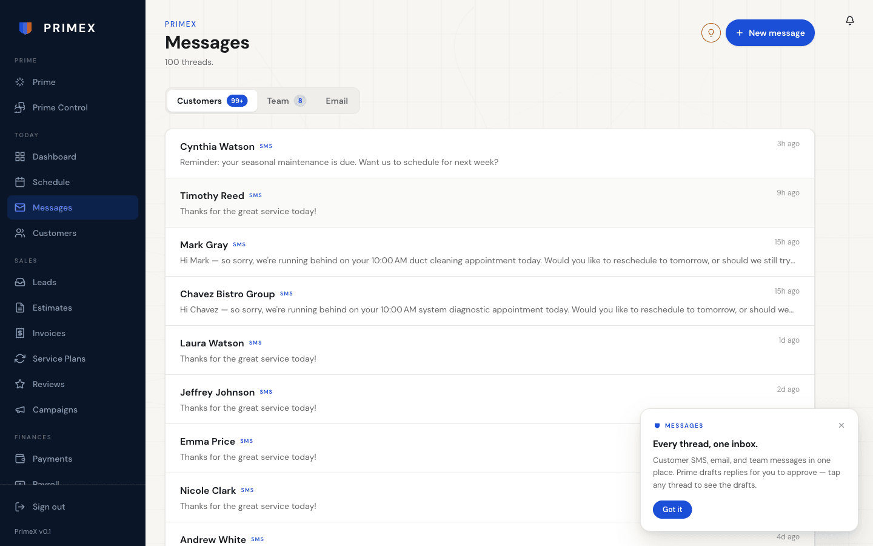Click the Prime Control icon
The width and height of the screenshot is (873, 546).
(x=20, y=107)
